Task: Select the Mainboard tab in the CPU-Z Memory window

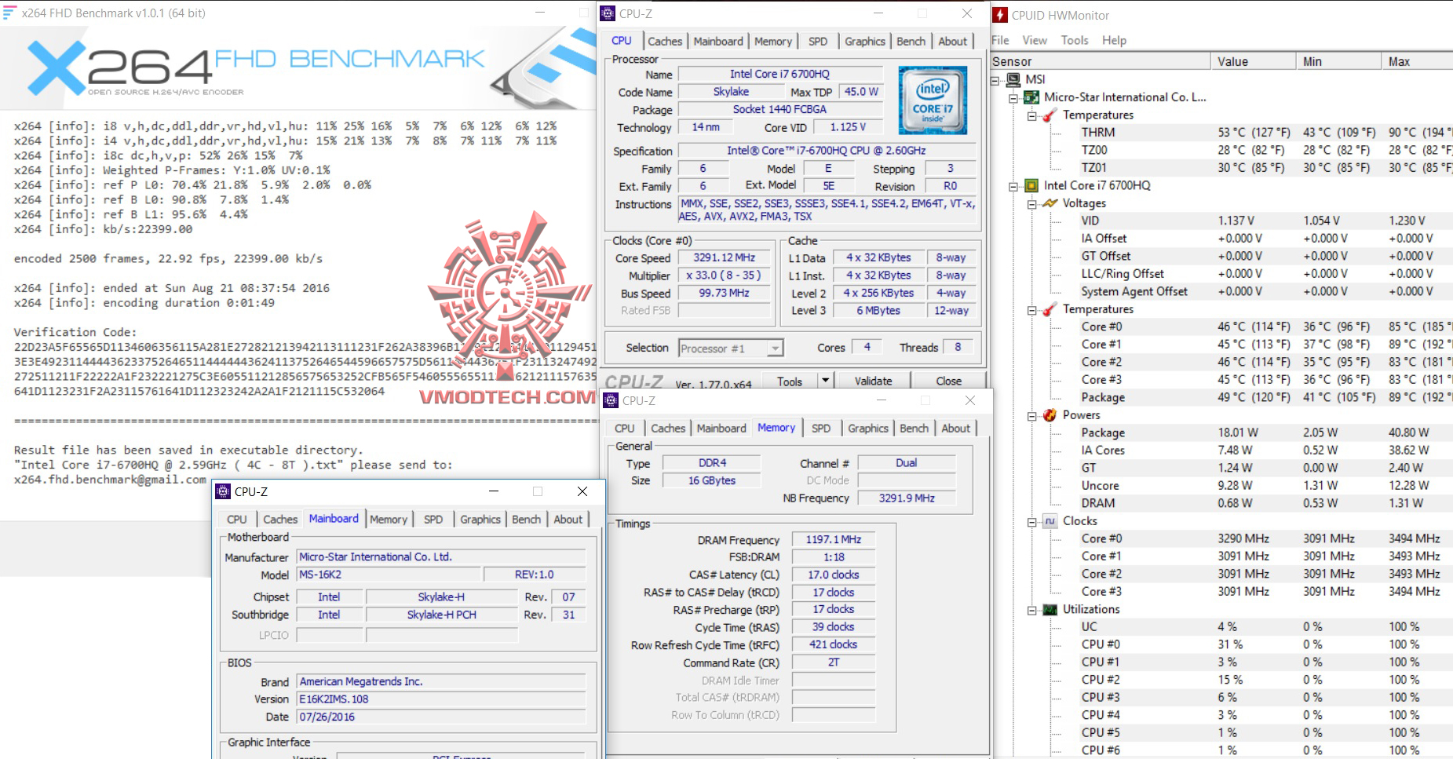Action: (721, 429)
